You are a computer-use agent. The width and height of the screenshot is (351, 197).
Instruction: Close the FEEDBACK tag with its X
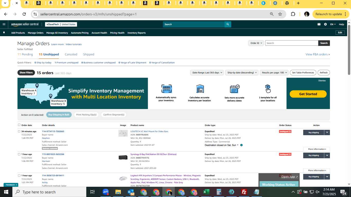pos(16,185)
